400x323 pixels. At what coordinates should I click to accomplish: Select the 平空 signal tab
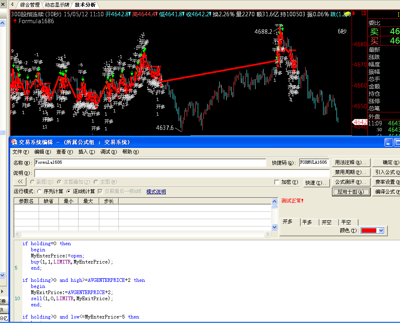tap(348, 222)
